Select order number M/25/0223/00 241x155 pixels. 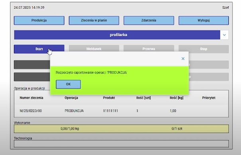coord(31,111)
